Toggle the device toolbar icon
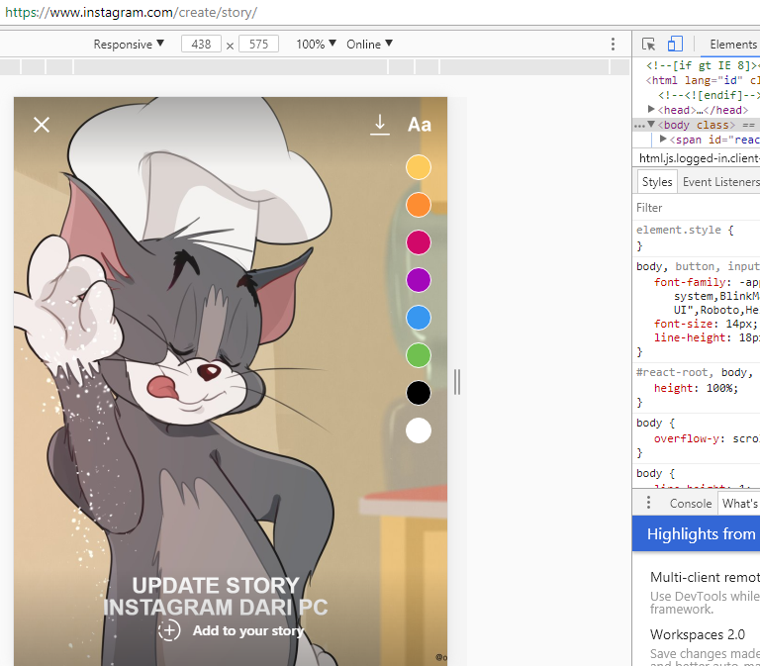 tap(675, 45)
